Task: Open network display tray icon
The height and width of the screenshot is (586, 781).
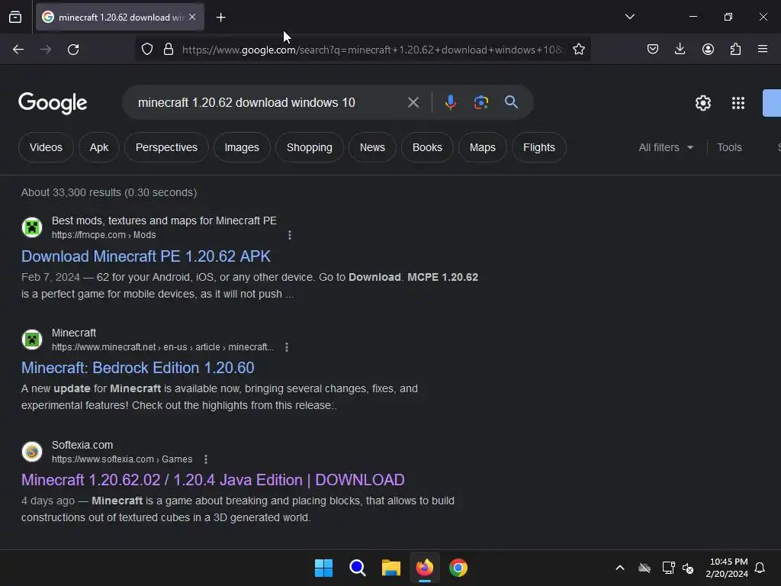Action: tap(668, 568)
